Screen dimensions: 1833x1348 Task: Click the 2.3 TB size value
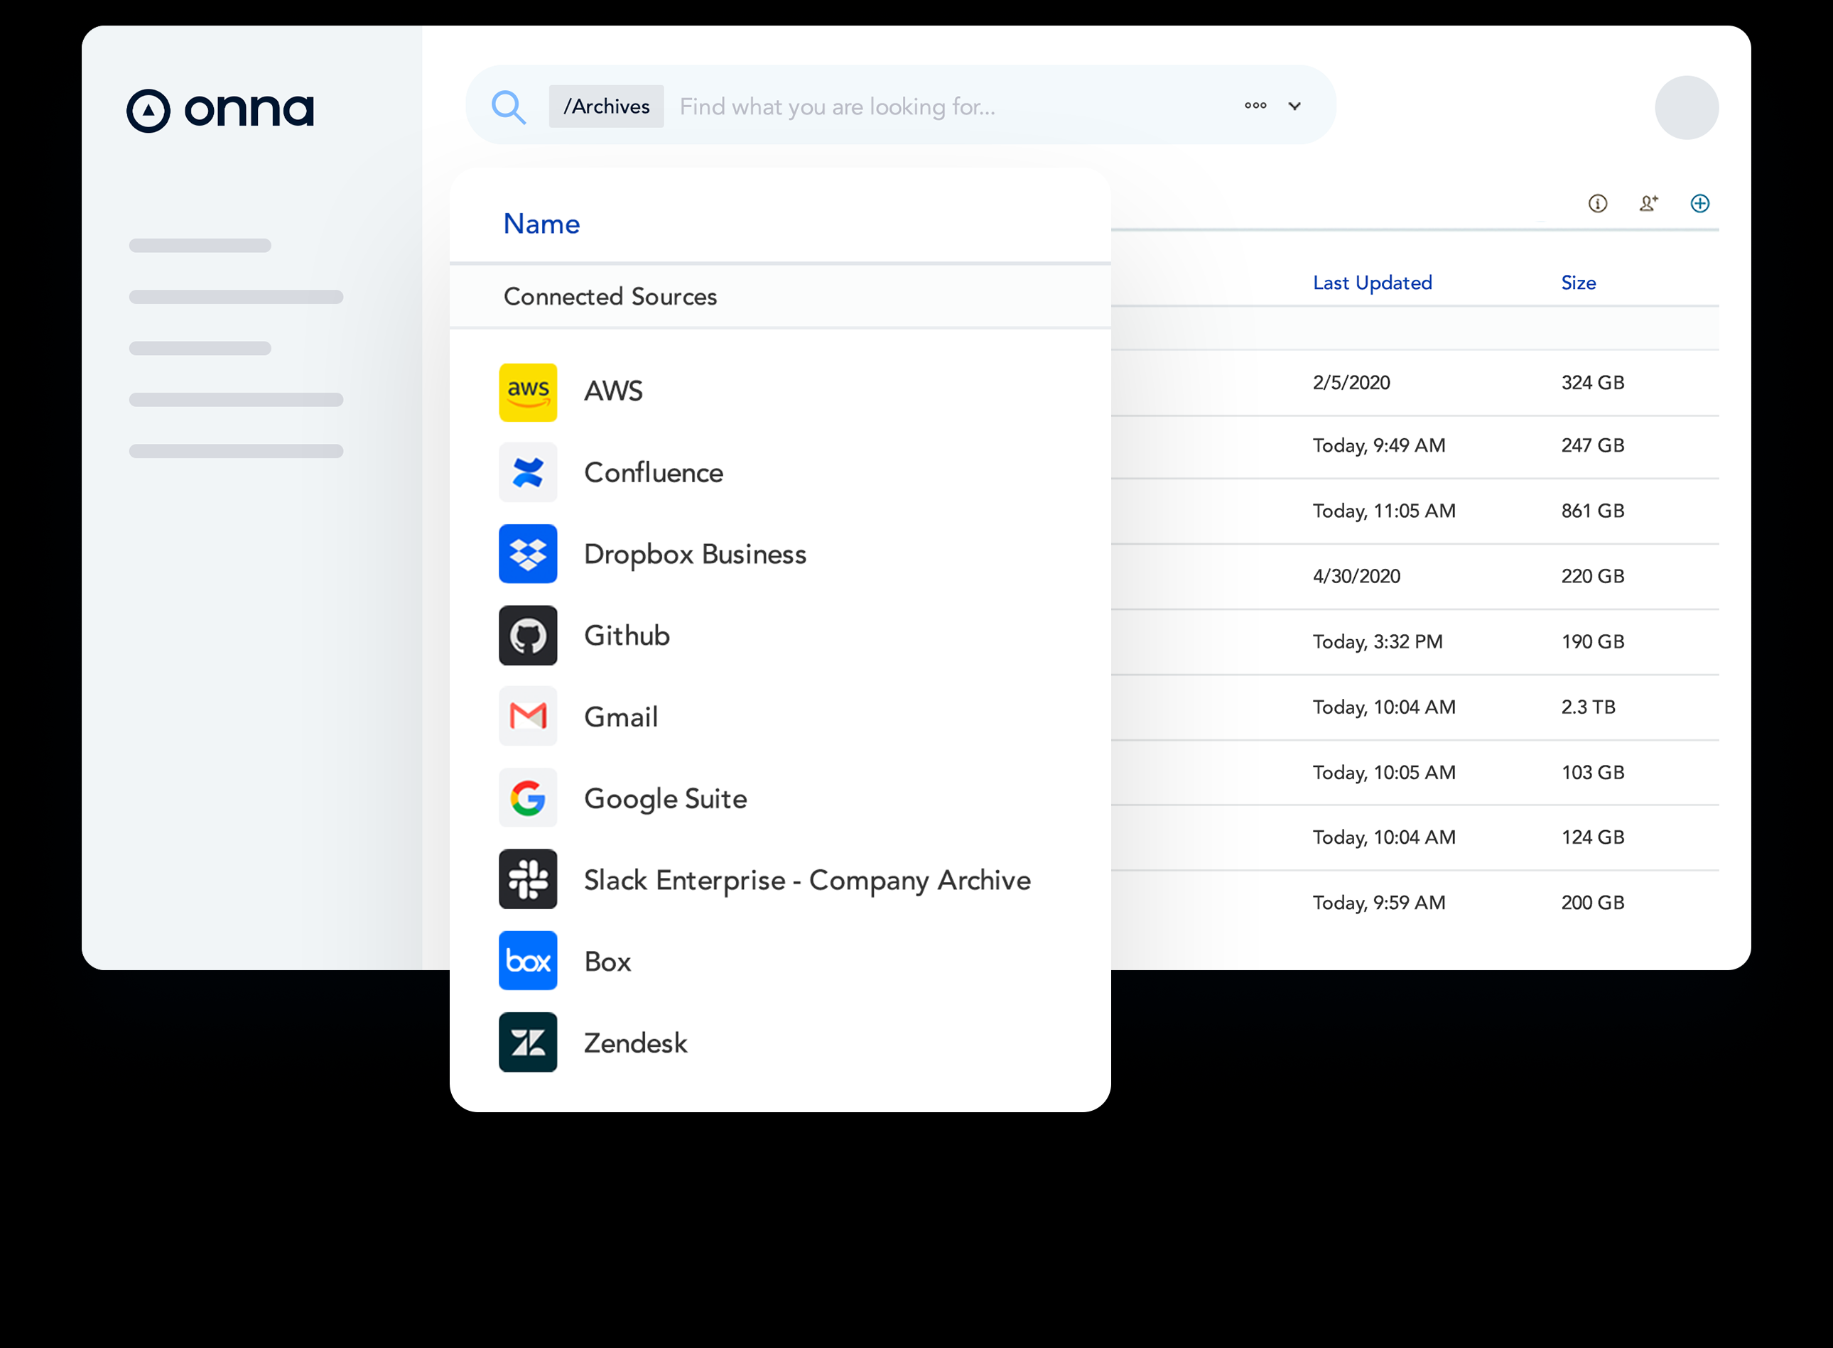coord(1588,707)
